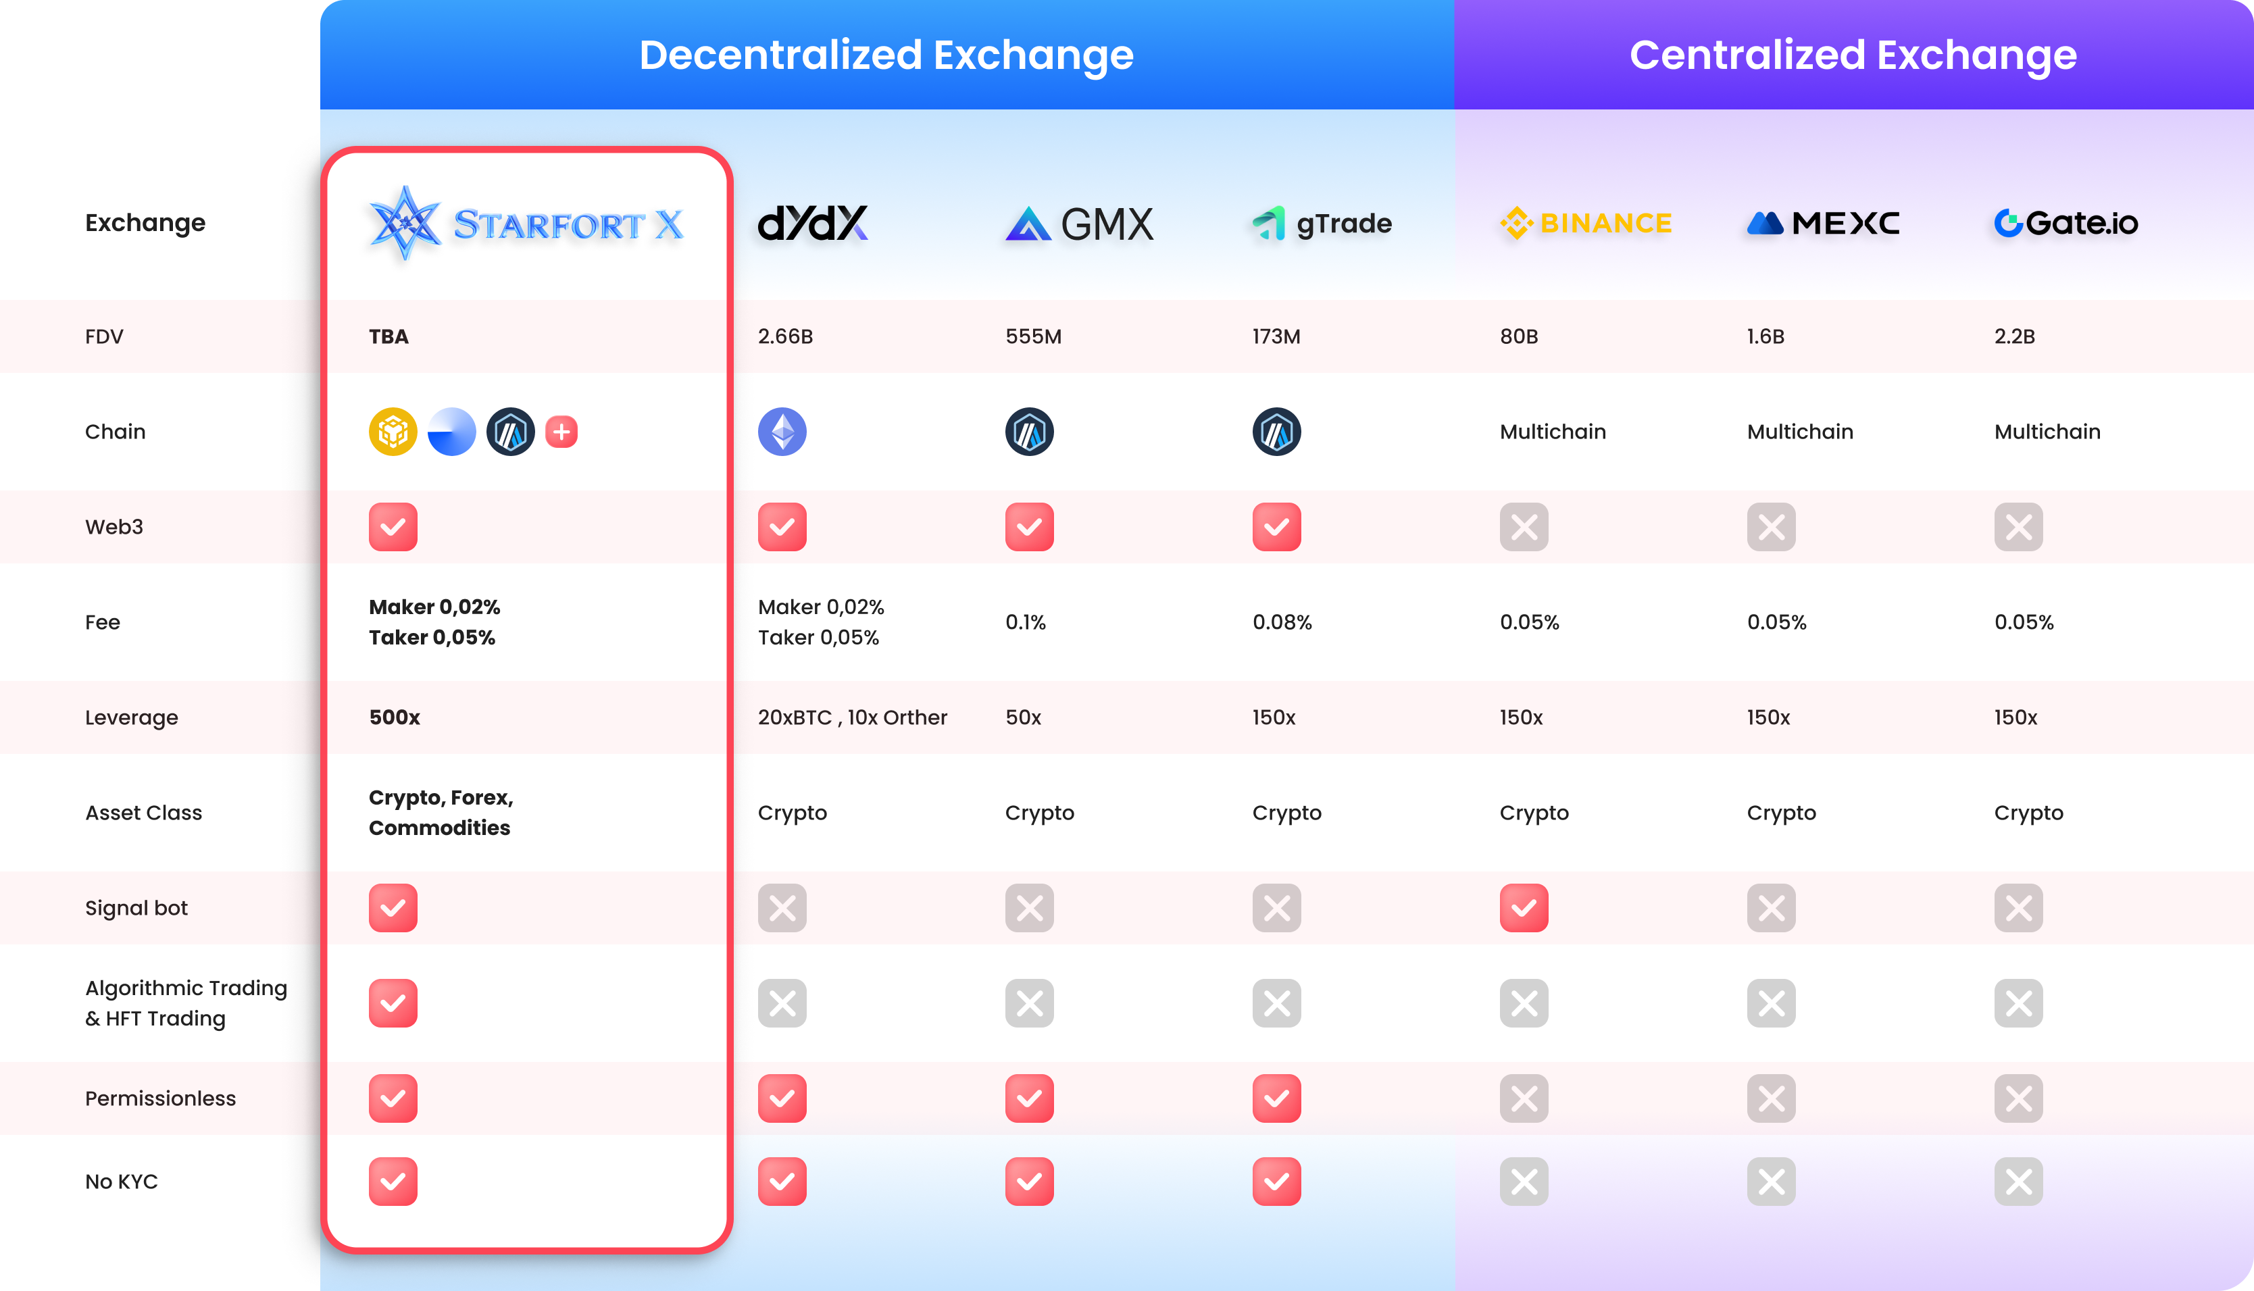Click the Permissionless row label
Screen dimensions: 2254x1291
[161, 1098]
